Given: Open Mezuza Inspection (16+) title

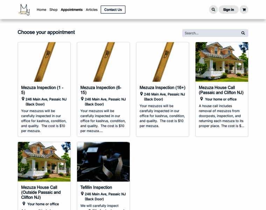Looking at the screenshot, I should 162,87.
